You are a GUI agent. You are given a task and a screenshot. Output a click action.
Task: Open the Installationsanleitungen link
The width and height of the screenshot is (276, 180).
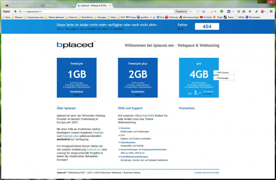pos(134,157)
